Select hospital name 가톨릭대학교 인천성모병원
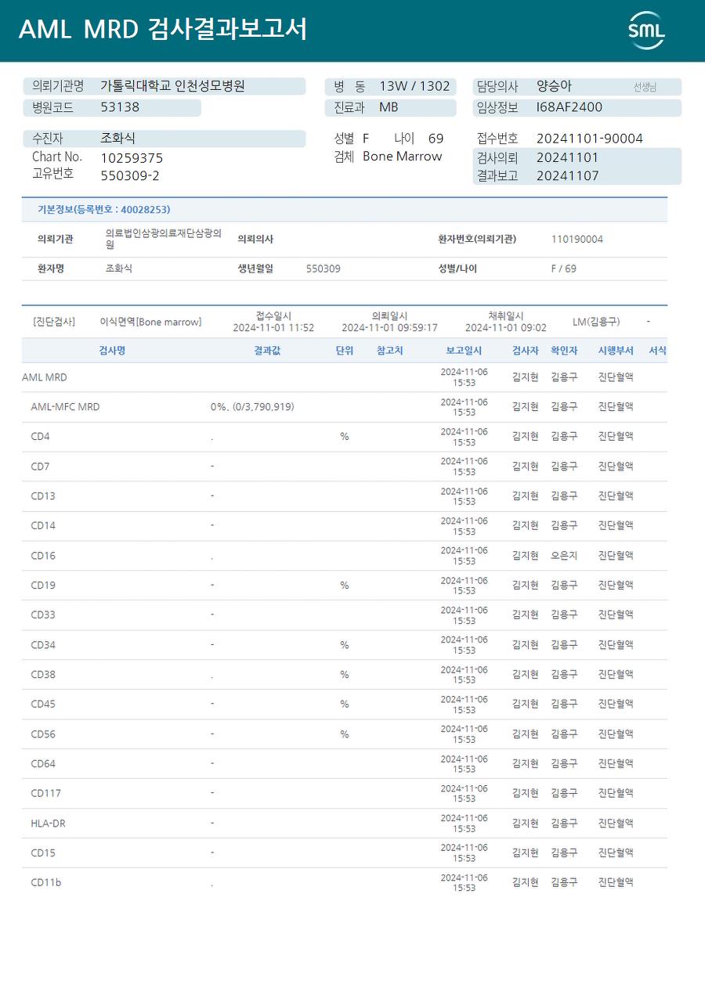Screen dimensions: 705x995 coord(172,86)
